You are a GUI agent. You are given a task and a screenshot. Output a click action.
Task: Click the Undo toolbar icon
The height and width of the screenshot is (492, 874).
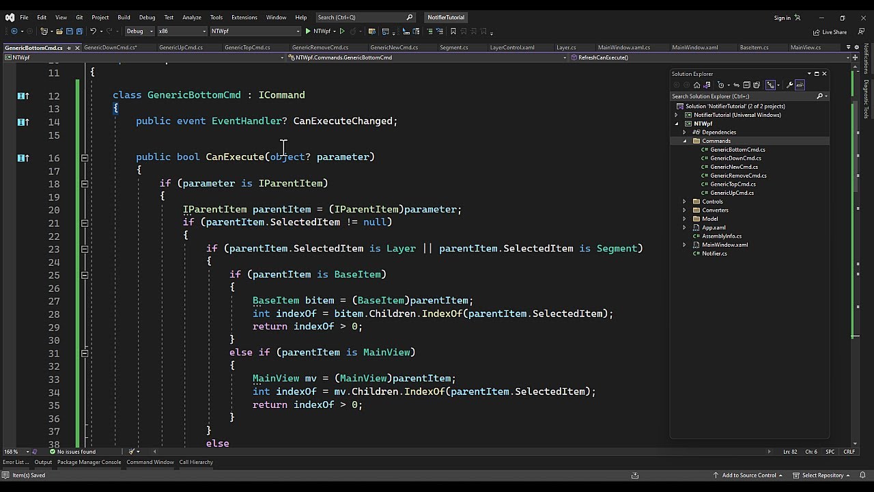click(93, 31)
